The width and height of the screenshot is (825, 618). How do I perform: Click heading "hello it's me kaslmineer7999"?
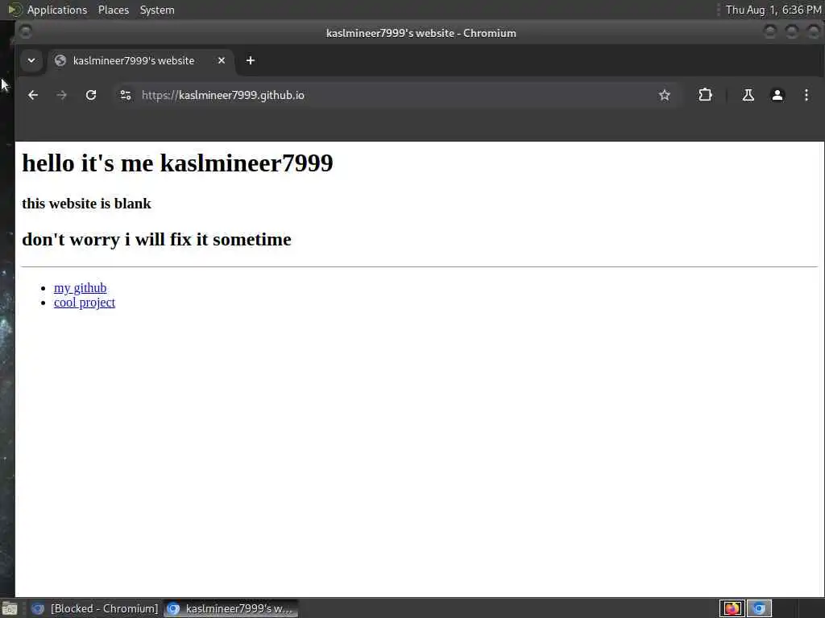point(177,163)
